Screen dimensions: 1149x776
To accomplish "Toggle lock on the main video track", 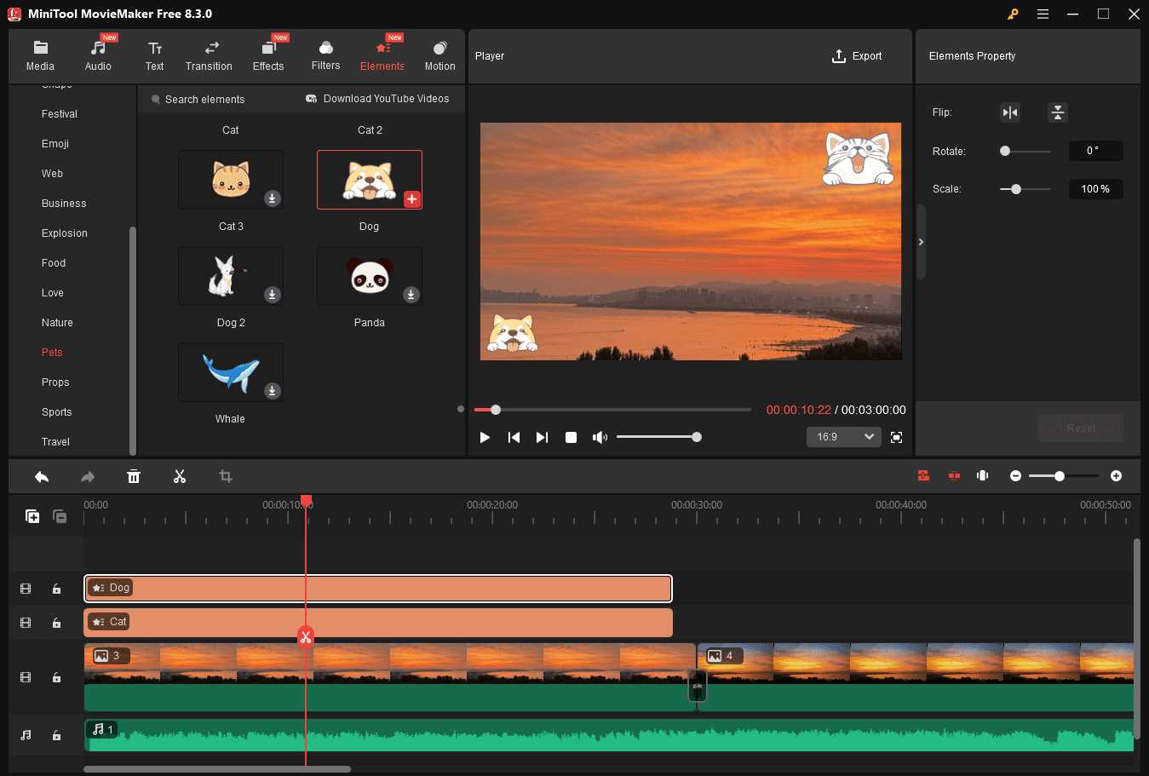I will tap(56, 677).
